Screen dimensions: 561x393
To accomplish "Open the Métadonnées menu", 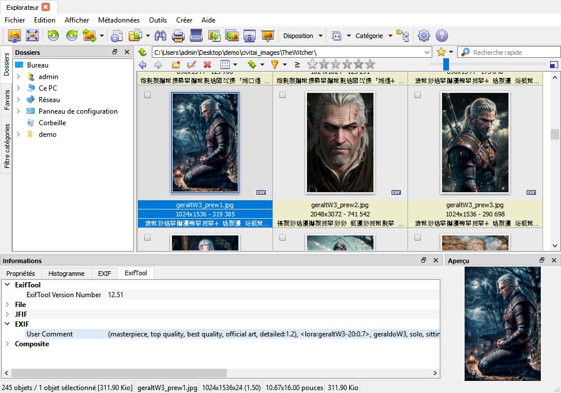I will point(119,20).
